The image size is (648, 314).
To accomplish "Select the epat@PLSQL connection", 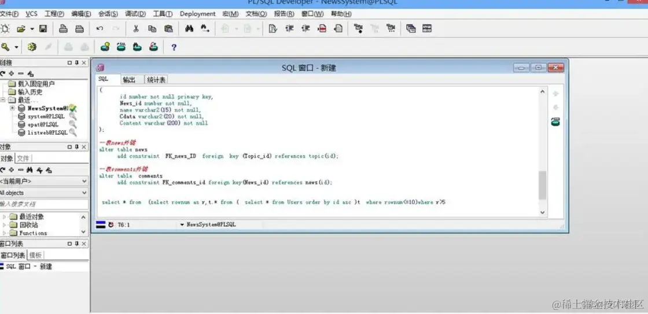I will [x=43, y=124].
